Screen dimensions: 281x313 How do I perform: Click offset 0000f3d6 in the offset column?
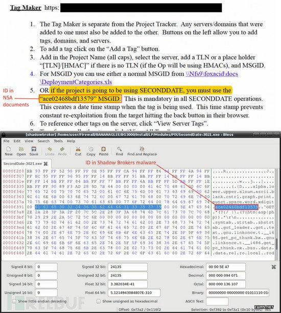(13, 222)
